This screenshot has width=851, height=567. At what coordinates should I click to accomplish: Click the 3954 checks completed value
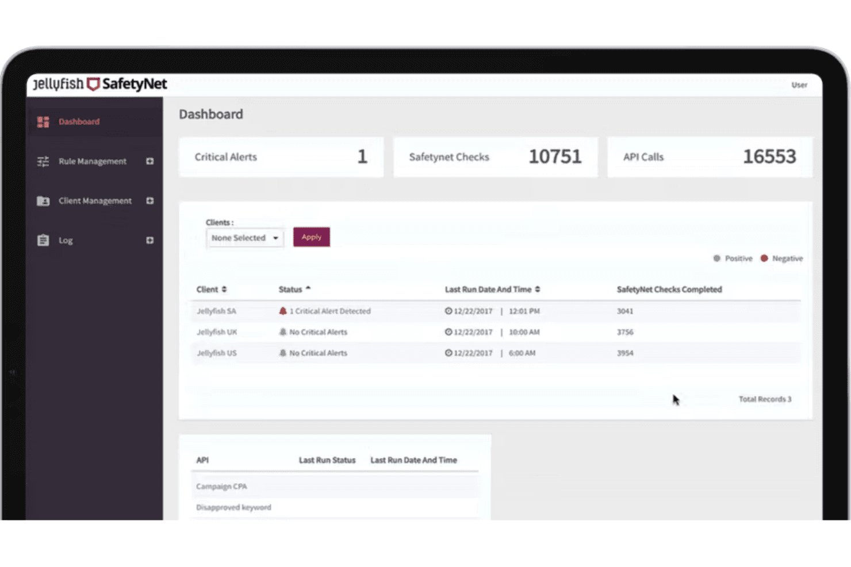click(625, 353)
